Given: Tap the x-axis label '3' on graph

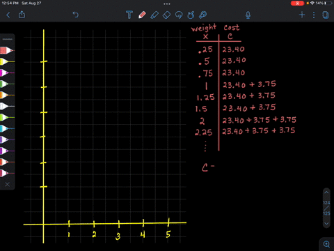Looking at the screenshot, I should 118,236.
